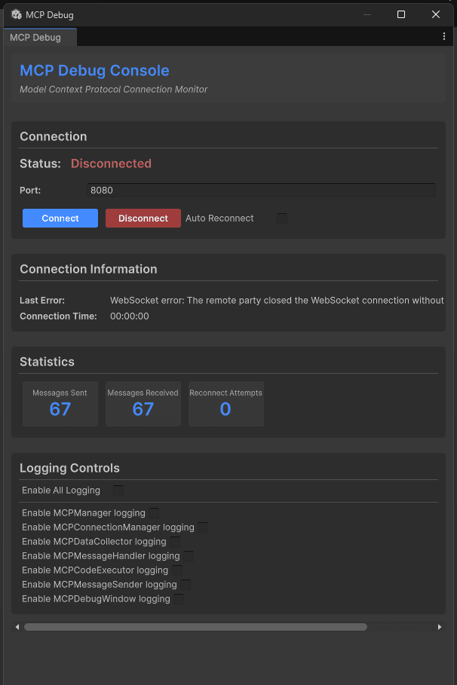The width and height of the screenshot is (457, 685).
Task: Enable MCPMessageSender logging checkbox
Action: pos(186,585)
